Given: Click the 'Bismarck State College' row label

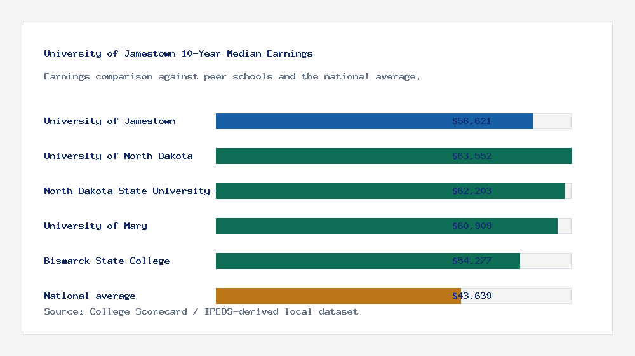Looking at the screenshot, I should [x=107, y=261].
